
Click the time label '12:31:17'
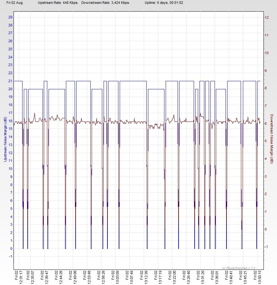coord(21,277)
